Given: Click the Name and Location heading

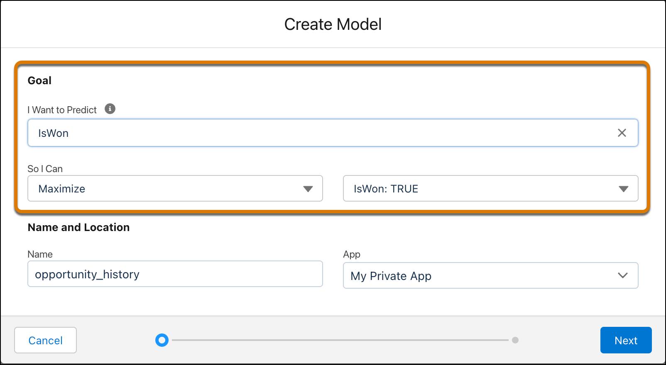Looking at the screenshot, I should [x=78, y=227].
